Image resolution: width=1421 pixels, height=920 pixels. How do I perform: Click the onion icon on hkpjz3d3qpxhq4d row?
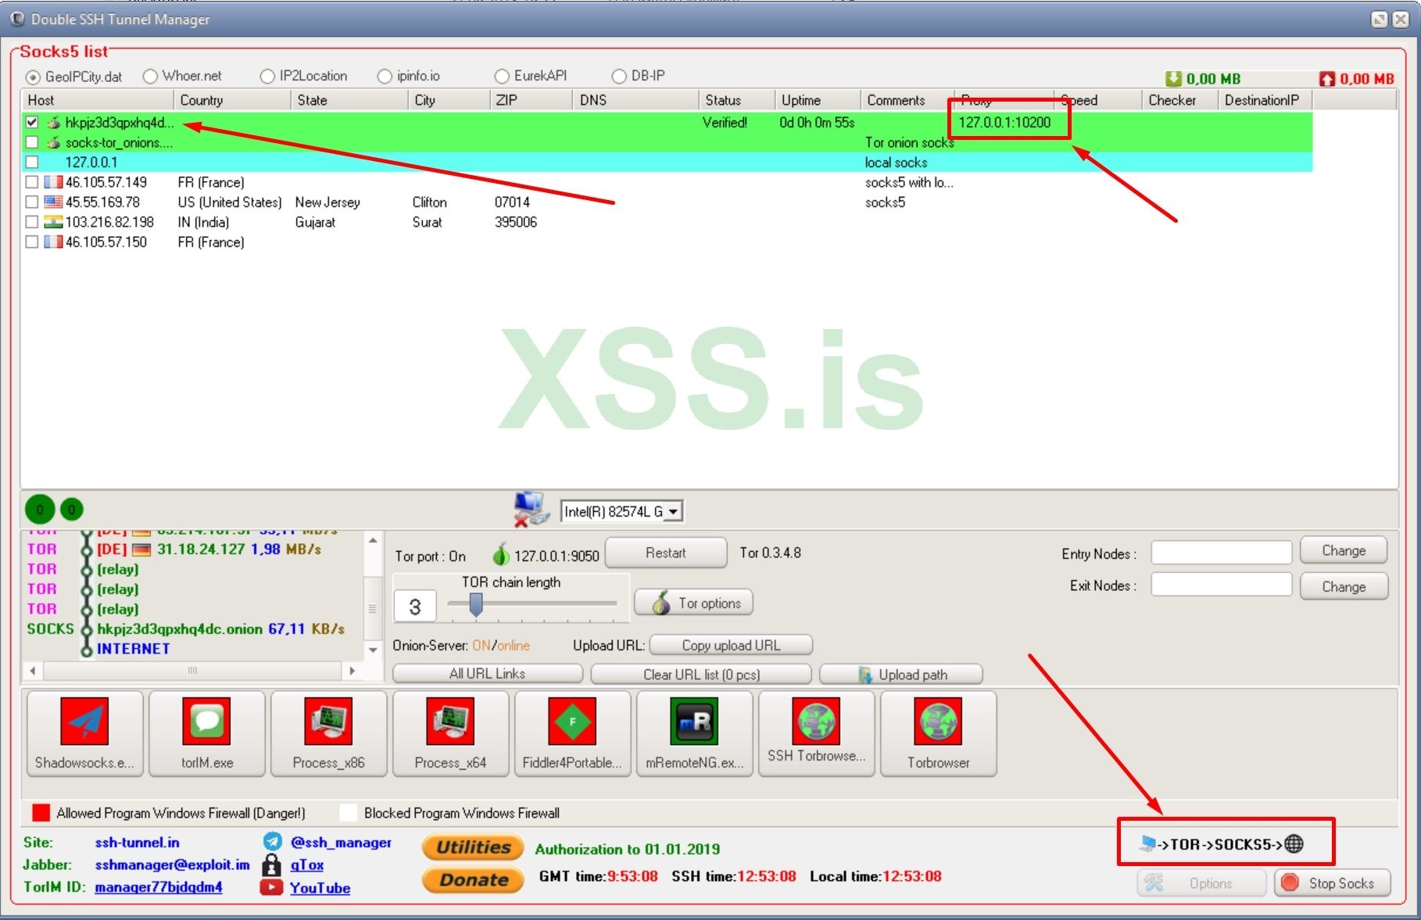coord(54,122)
